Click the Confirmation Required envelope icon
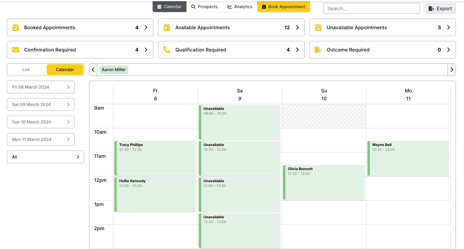Image resolution: width=464 pixels, height=249 pixels. (x=16, y=50)
